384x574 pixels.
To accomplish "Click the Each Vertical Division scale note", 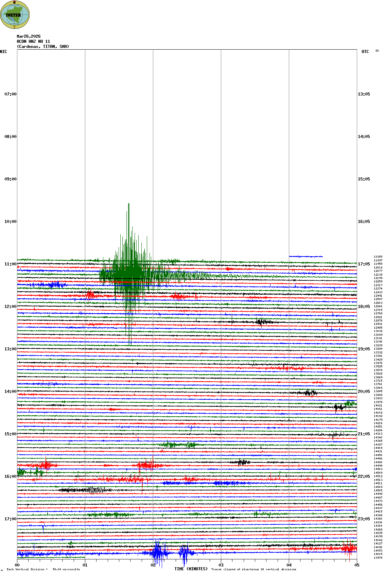I will [x=43, y=569].
